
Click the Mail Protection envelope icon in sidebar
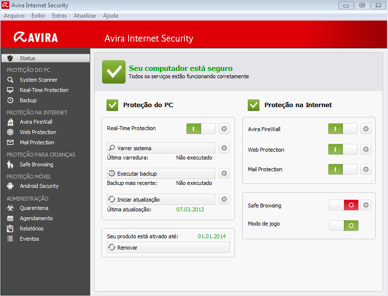[x=10, y=142]
